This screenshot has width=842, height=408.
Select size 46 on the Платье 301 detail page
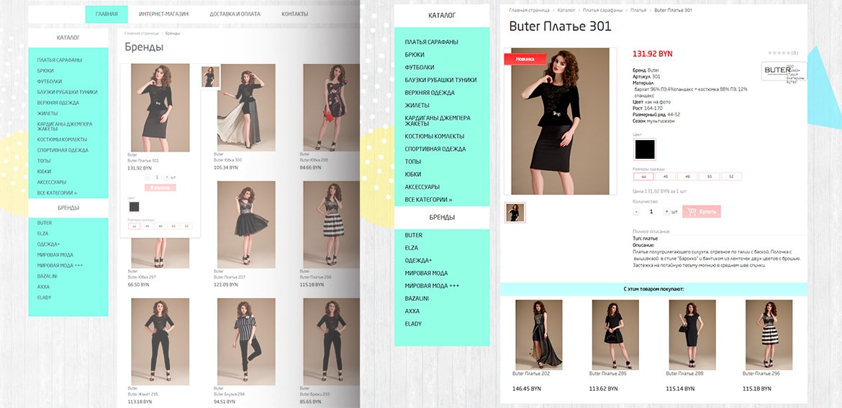click(666, 176)
